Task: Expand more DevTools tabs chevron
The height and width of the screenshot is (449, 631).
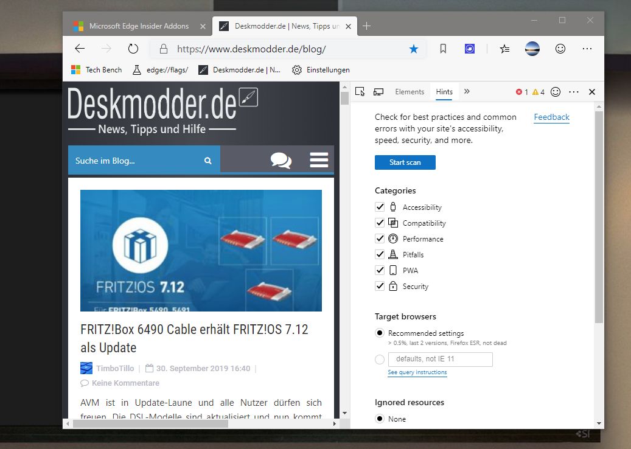Action: pyautogui.click(x=467, y=91)
